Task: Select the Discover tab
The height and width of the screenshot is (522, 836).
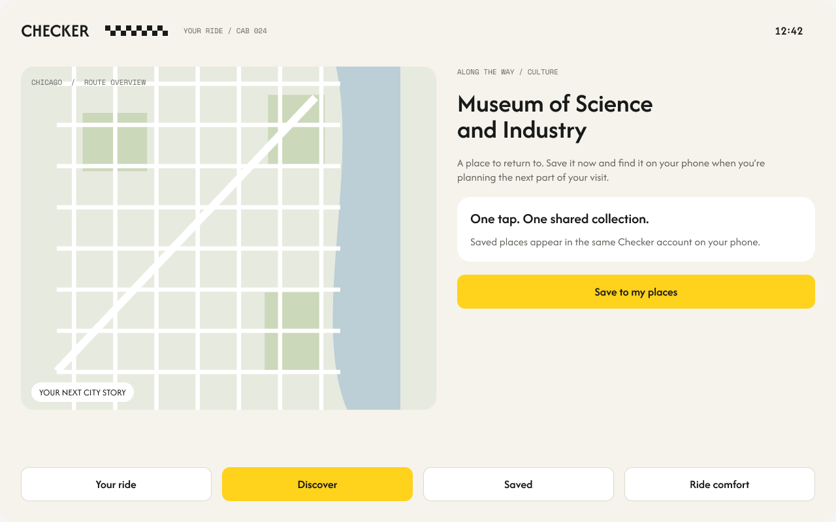Action: pyautogui.click(x=317, y=484)
